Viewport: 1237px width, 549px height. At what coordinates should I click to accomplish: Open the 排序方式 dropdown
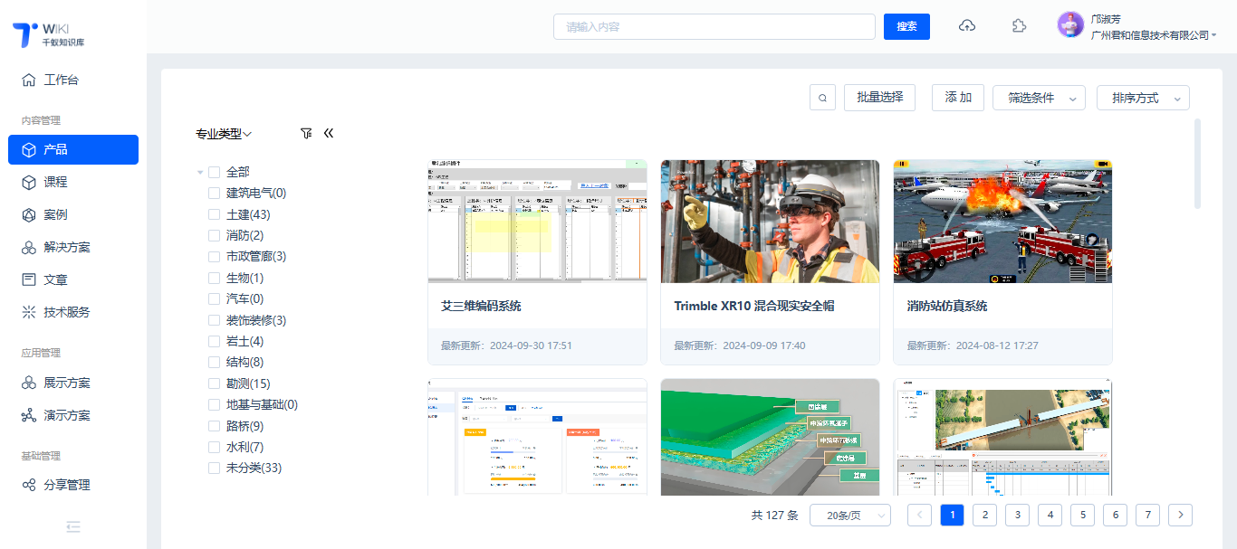coord(1143,98)
